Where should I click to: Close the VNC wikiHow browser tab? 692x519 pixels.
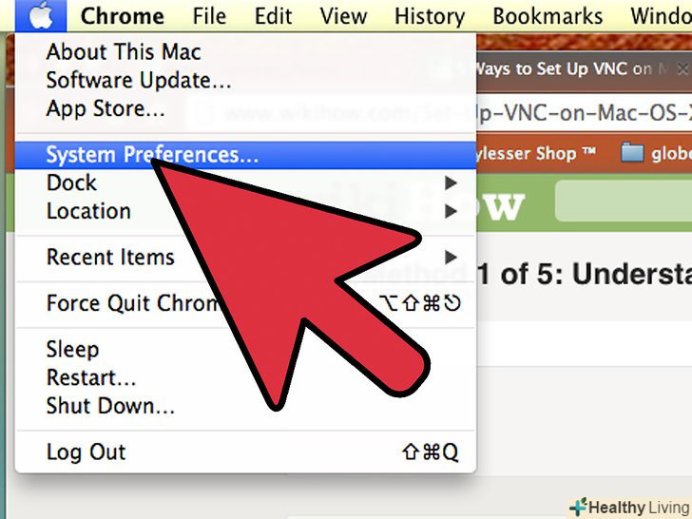coord(682,68)
